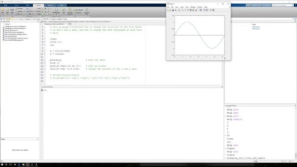Switch to the HOME ribbon tab
The width and height of the screenshot is (297, 167).
coord(6,5)
